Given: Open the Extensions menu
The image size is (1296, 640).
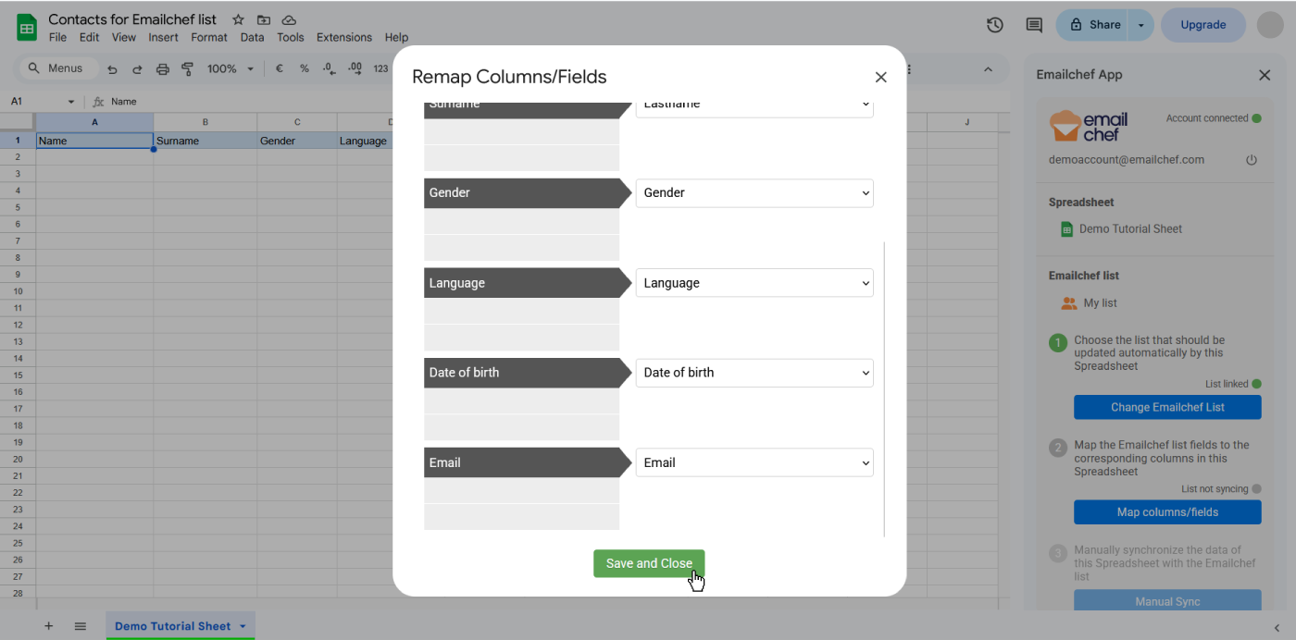Looking at the screenshot, I should point(343,38).
